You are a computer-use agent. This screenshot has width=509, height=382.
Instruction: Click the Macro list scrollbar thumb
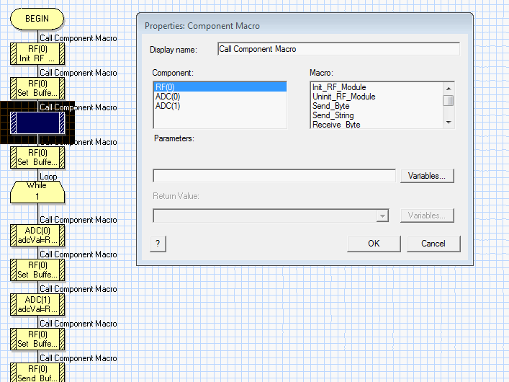449,100
